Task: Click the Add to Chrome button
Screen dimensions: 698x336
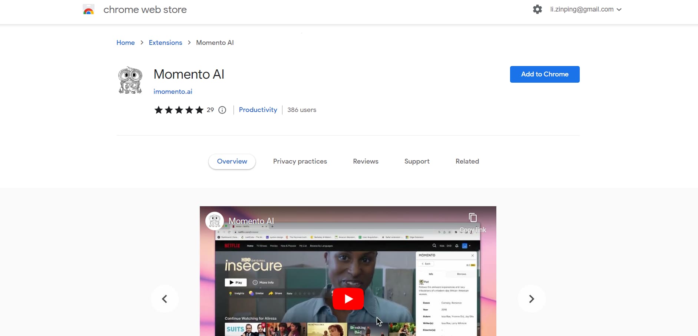Action: click(x=545, y=74)
